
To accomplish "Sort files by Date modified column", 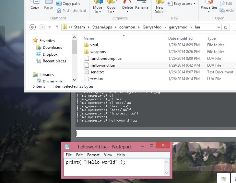I will click(x=180, y=38).
